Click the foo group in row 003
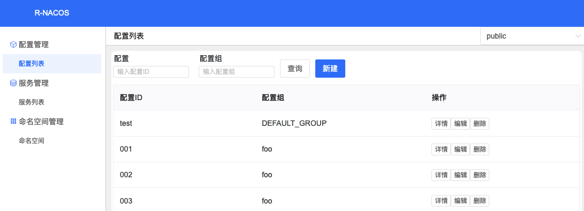 267,201
